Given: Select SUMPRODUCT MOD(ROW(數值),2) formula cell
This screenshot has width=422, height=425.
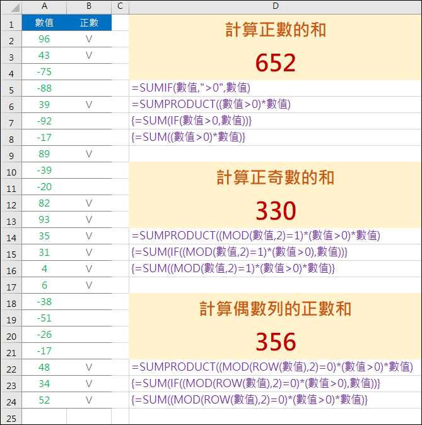Looking at the screenshot, I should pos(275,367).
